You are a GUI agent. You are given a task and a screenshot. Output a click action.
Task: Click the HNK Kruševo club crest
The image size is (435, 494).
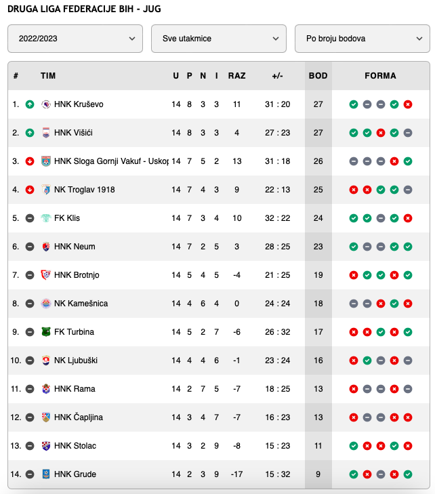point(46,104)
